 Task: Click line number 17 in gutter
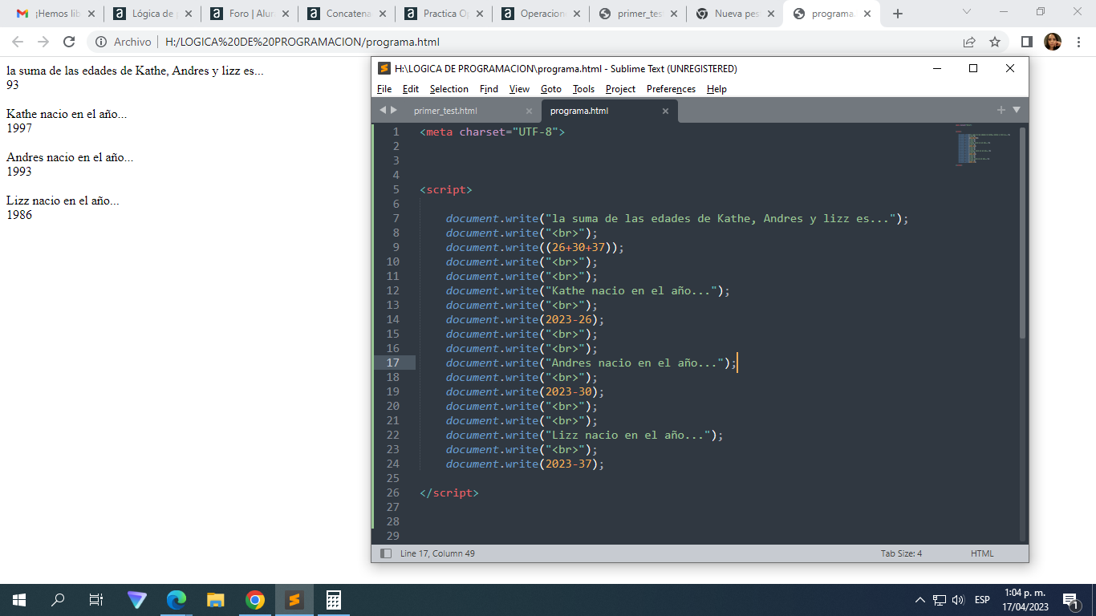[392, 363]
